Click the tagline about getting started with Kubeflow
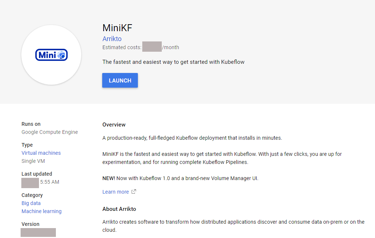This screenshot has width=375, height=238. [x=174, y=62]
